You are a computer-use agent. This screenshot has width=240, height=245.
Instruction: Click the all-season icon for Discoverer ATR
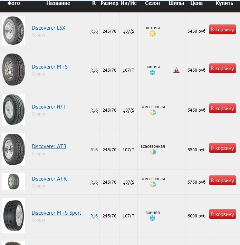(x=153, y=184)
